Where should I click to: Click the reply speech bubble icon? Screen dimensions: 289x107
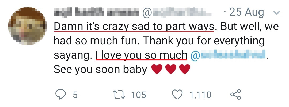point(60,95)
